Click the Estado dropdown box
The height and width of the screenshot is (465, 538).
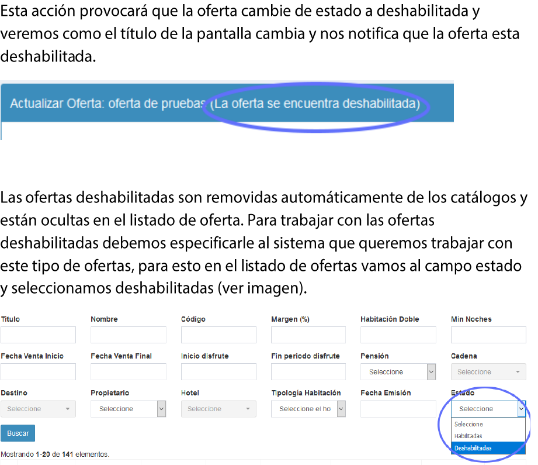pos(488,409)
